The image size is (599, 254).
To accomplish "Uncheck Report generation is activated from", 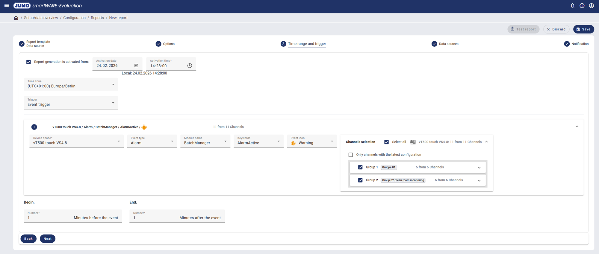I will coord(29,62).
